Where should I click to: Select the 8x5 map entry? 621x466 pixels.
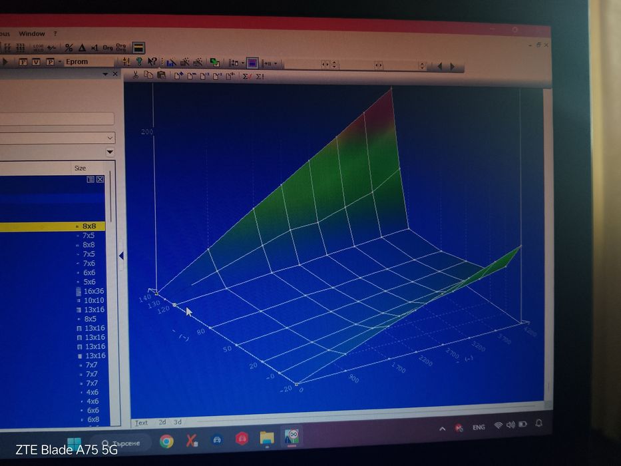(90, 319)
